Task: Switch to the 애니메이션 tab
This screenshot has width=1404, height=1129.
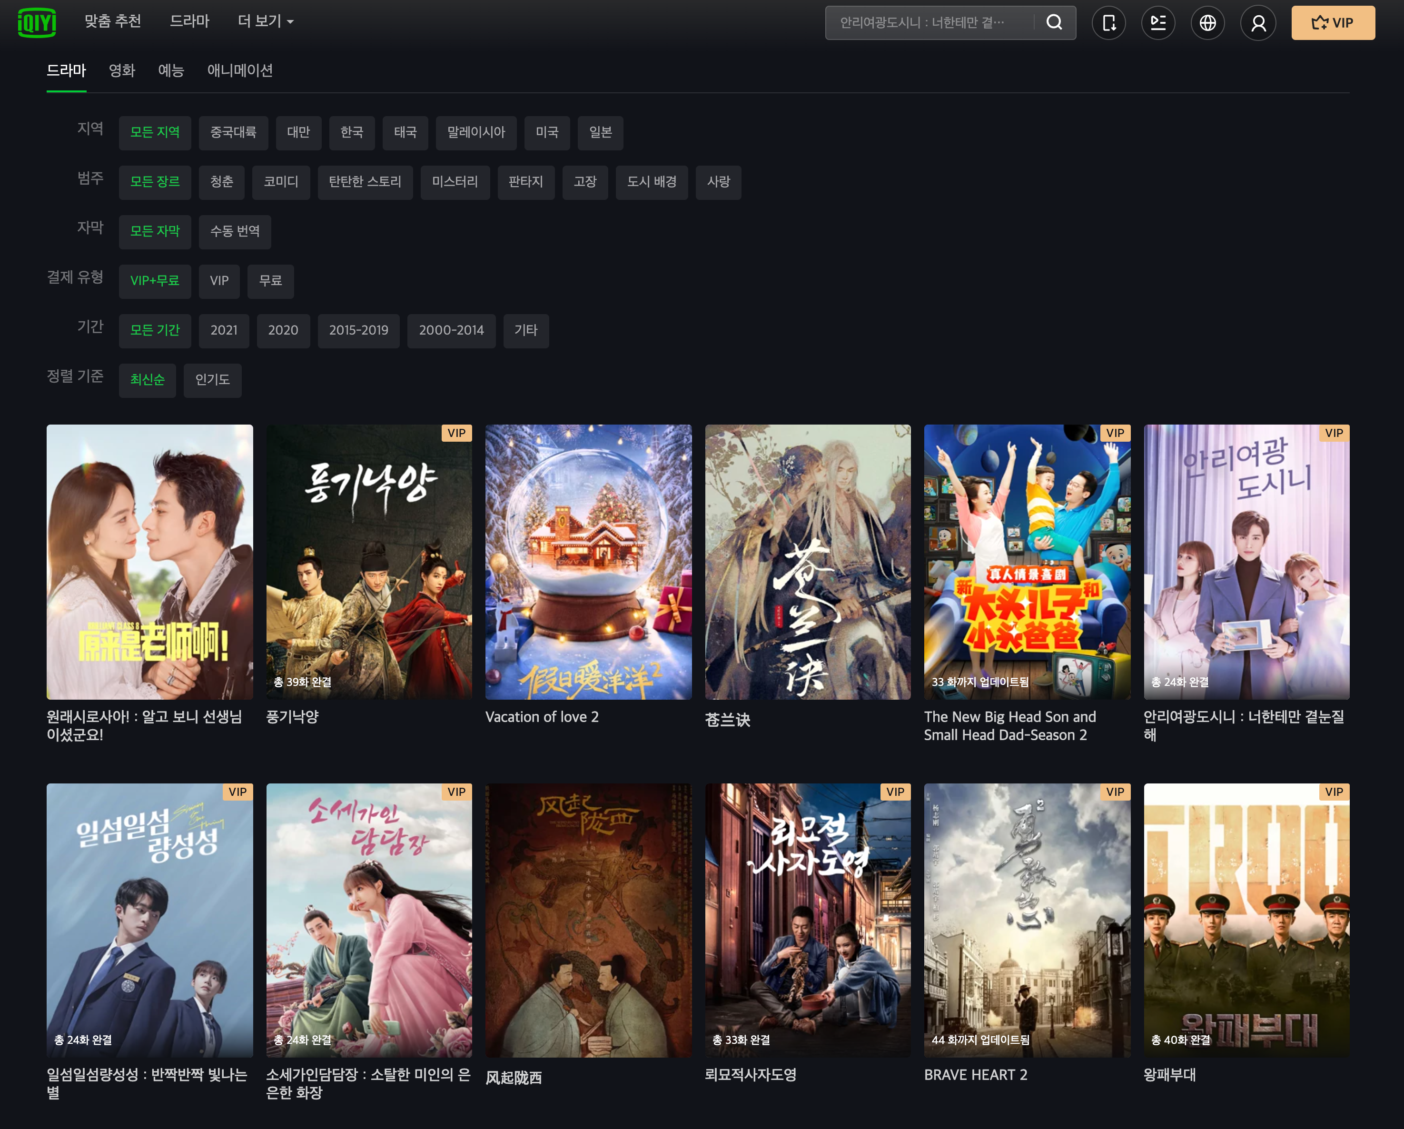Action: [240, 70]
